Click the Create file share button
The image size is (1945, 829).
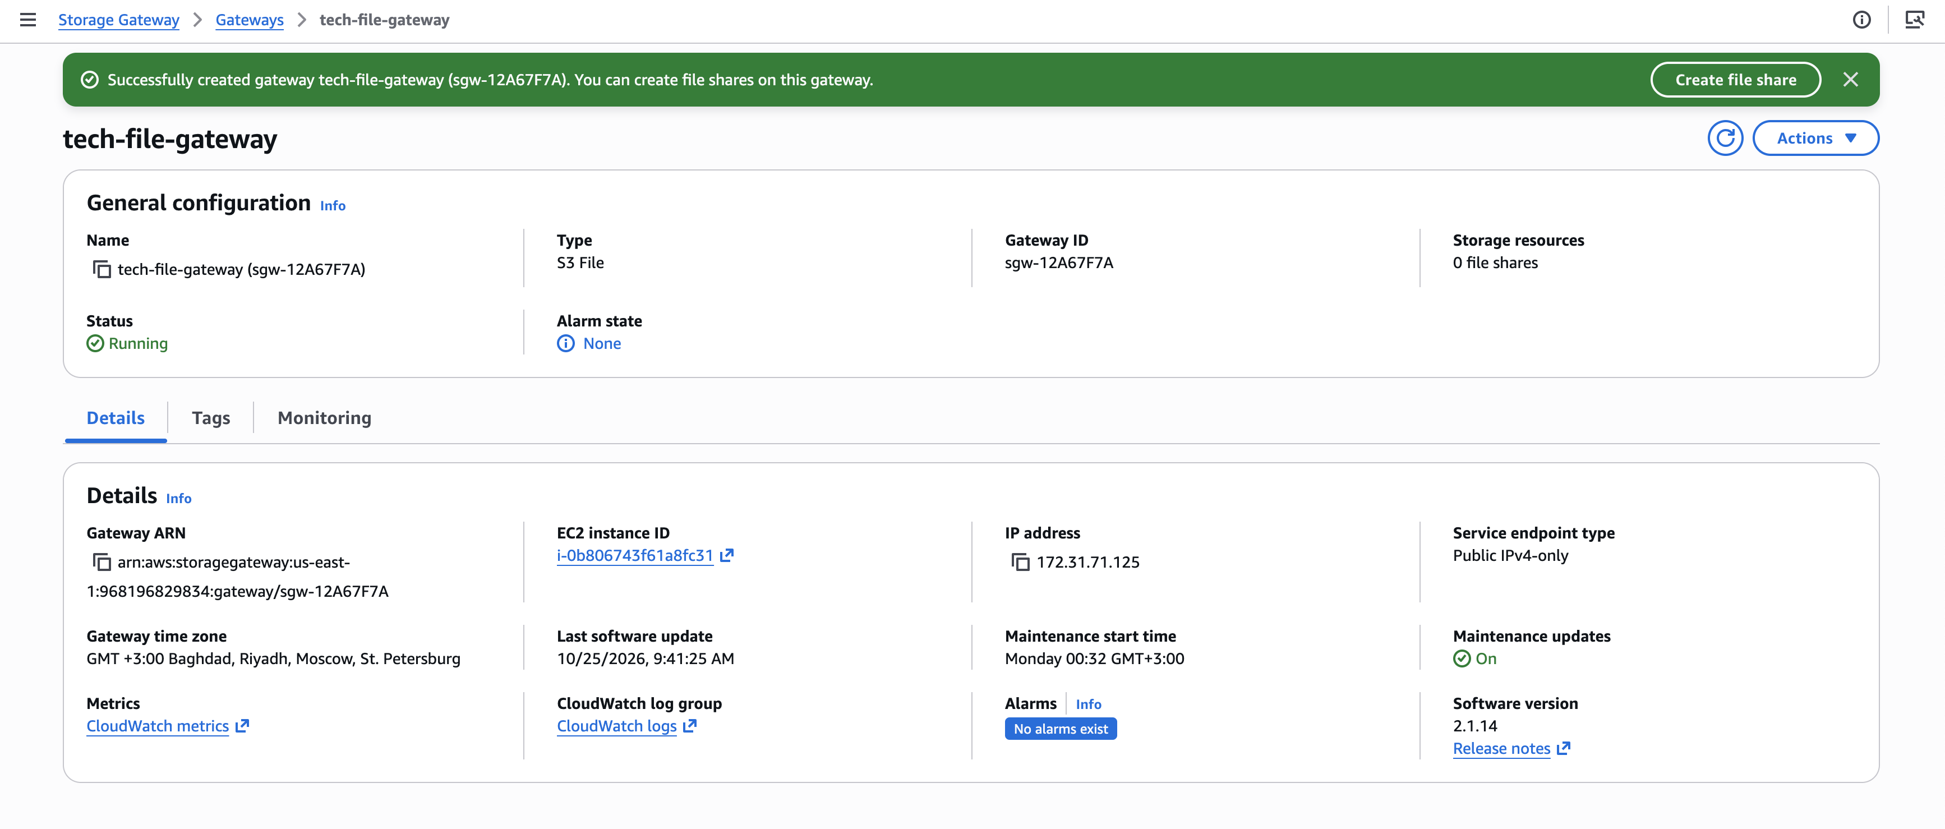1735,79
